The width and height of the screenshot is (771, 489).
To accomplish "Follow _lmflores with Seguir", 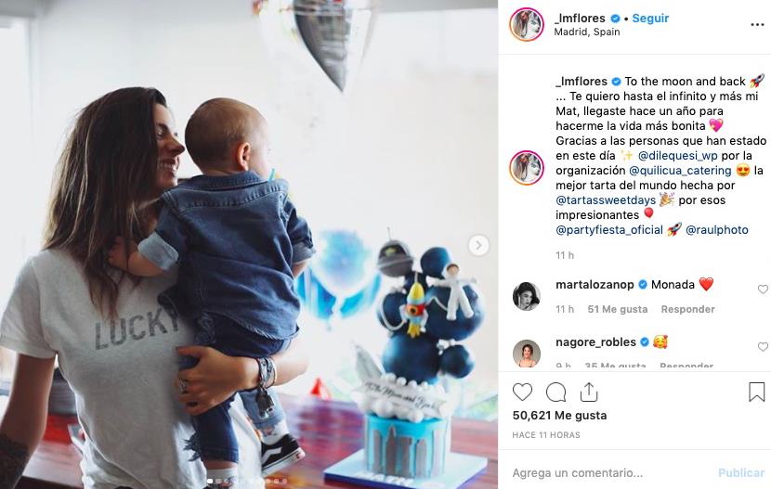I will [x=650, y=19].
